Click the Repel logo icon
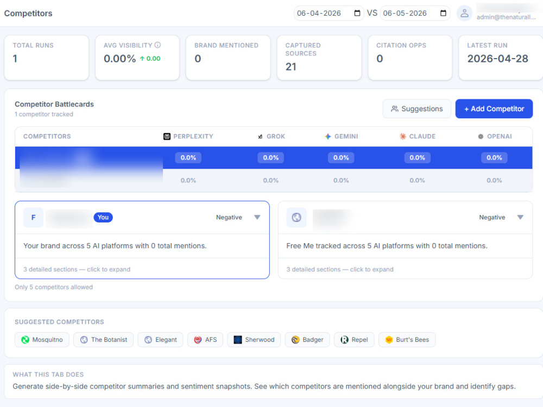 [x=344, y=340]
